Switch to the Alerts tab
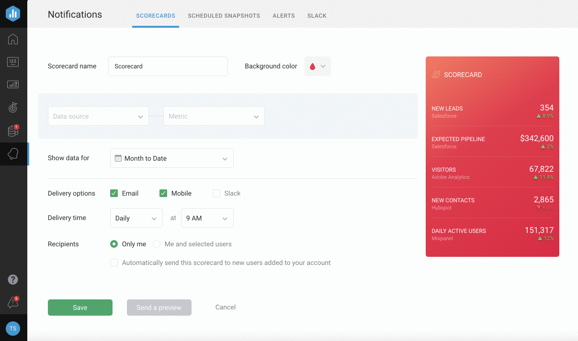 [284, 16]
